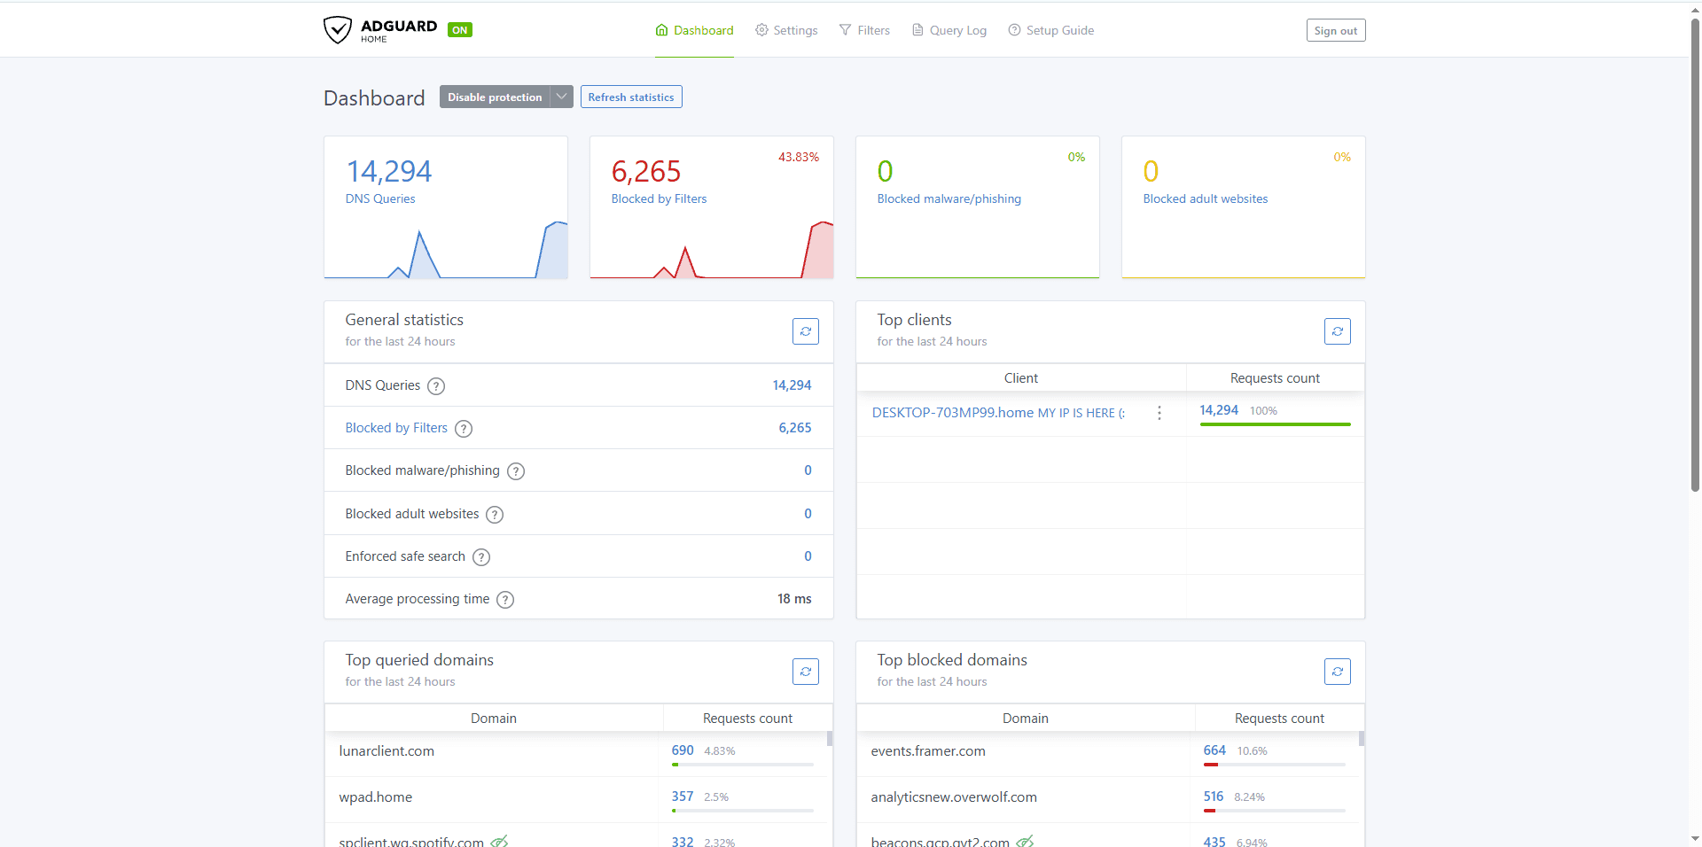Show help for DNS Queries row
Image resolution: width=1702 pixels, height=847 pixels.
tap(436, 386)
